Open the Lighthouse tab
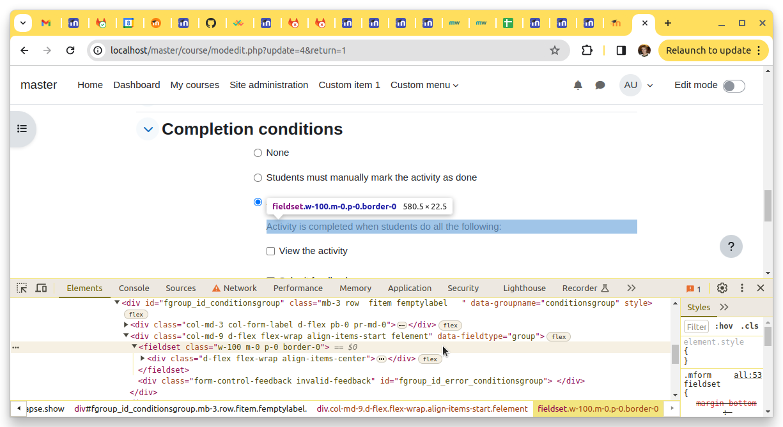 click(524, 288)
